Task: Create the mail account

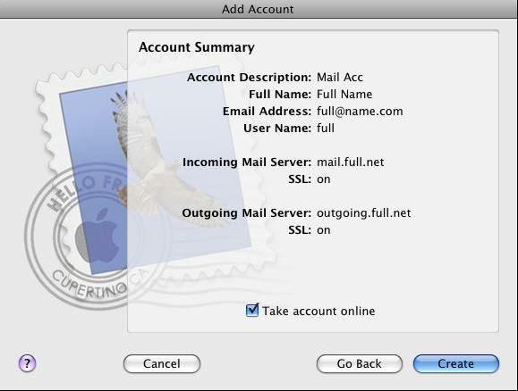Action: (x=456, y=363)
